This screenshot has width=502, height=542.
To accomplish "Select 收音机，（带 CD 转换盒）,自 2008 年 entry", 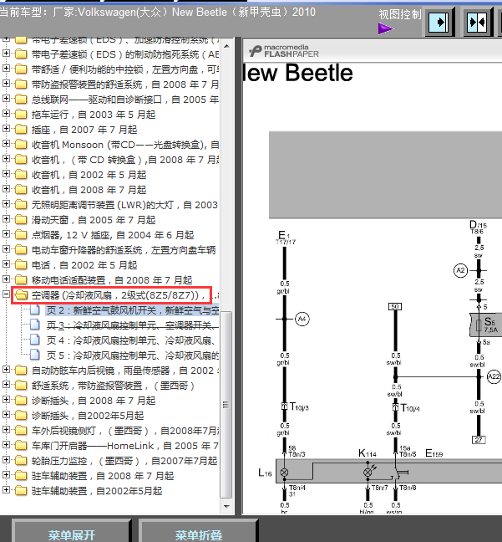I will click(x=125, y=160).
